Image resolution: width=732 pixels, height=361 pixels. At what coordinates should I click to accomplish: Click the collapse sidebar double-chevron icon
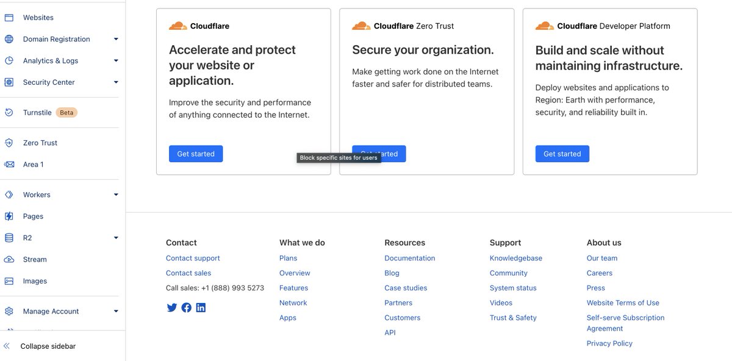(x=7, y=346)
